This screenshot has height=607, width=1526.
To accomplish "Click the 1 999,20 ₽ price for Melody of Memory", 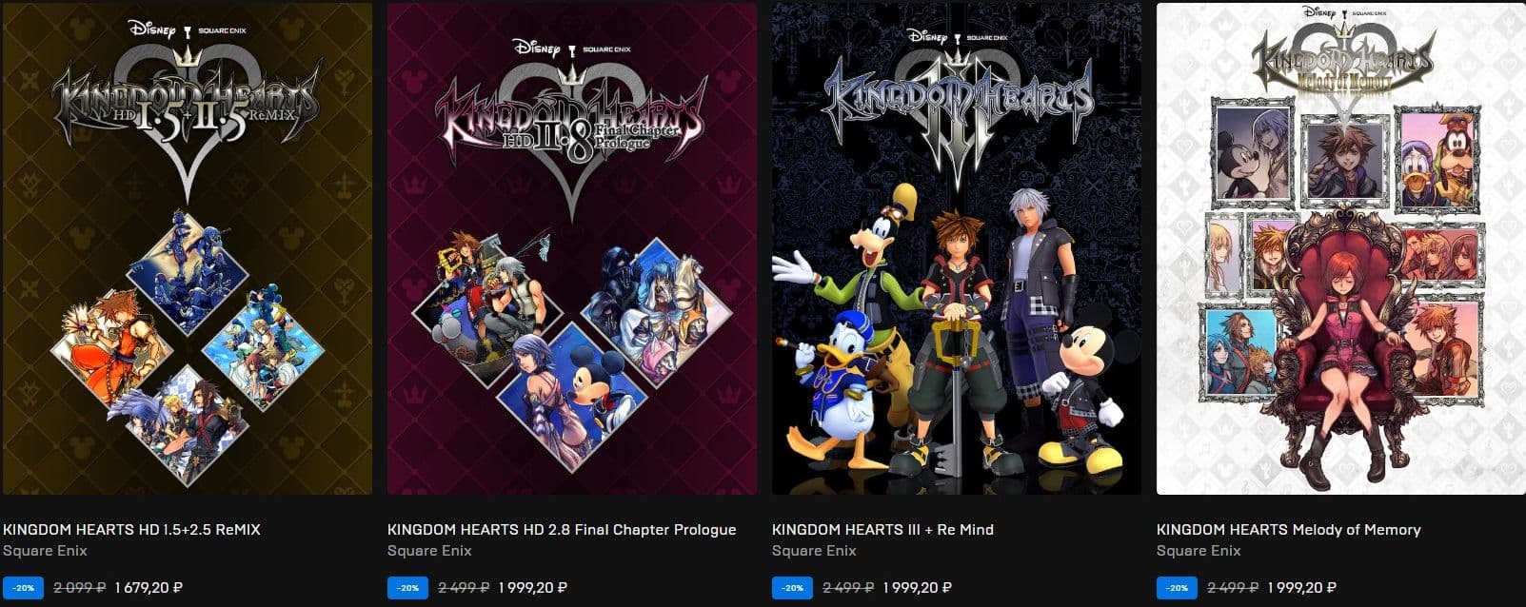I will (x=1302, y=588).
